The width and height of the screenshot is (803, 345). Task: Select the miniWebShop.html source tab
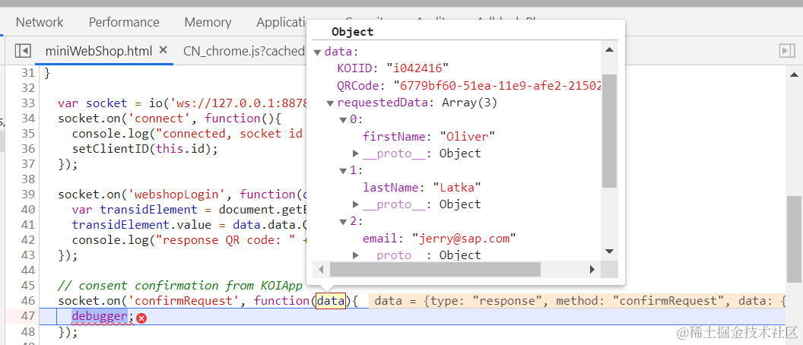pos(99,51)
